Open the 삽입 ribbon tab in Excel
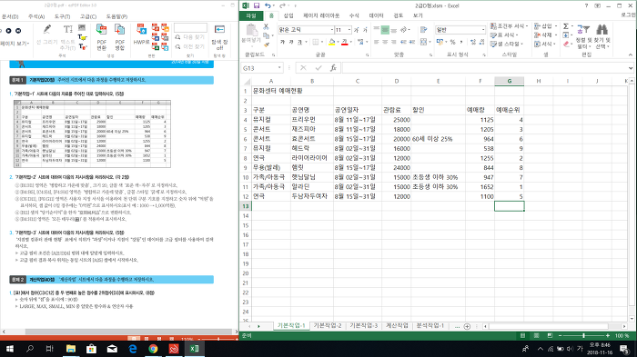637x357 pixels. [x=288, y=15]
